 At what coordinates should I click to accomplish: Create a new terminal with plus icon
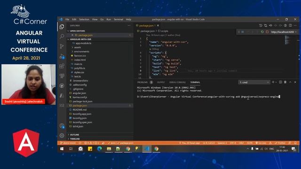[x=273, y=82]
